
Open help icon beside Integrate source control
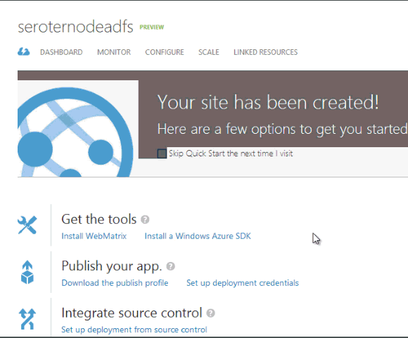point(210,313)
